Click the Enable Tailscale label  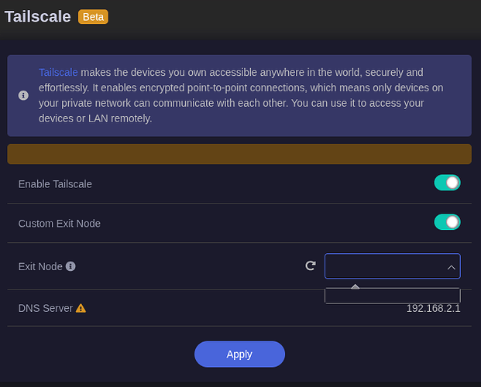[x=55, y=184]
